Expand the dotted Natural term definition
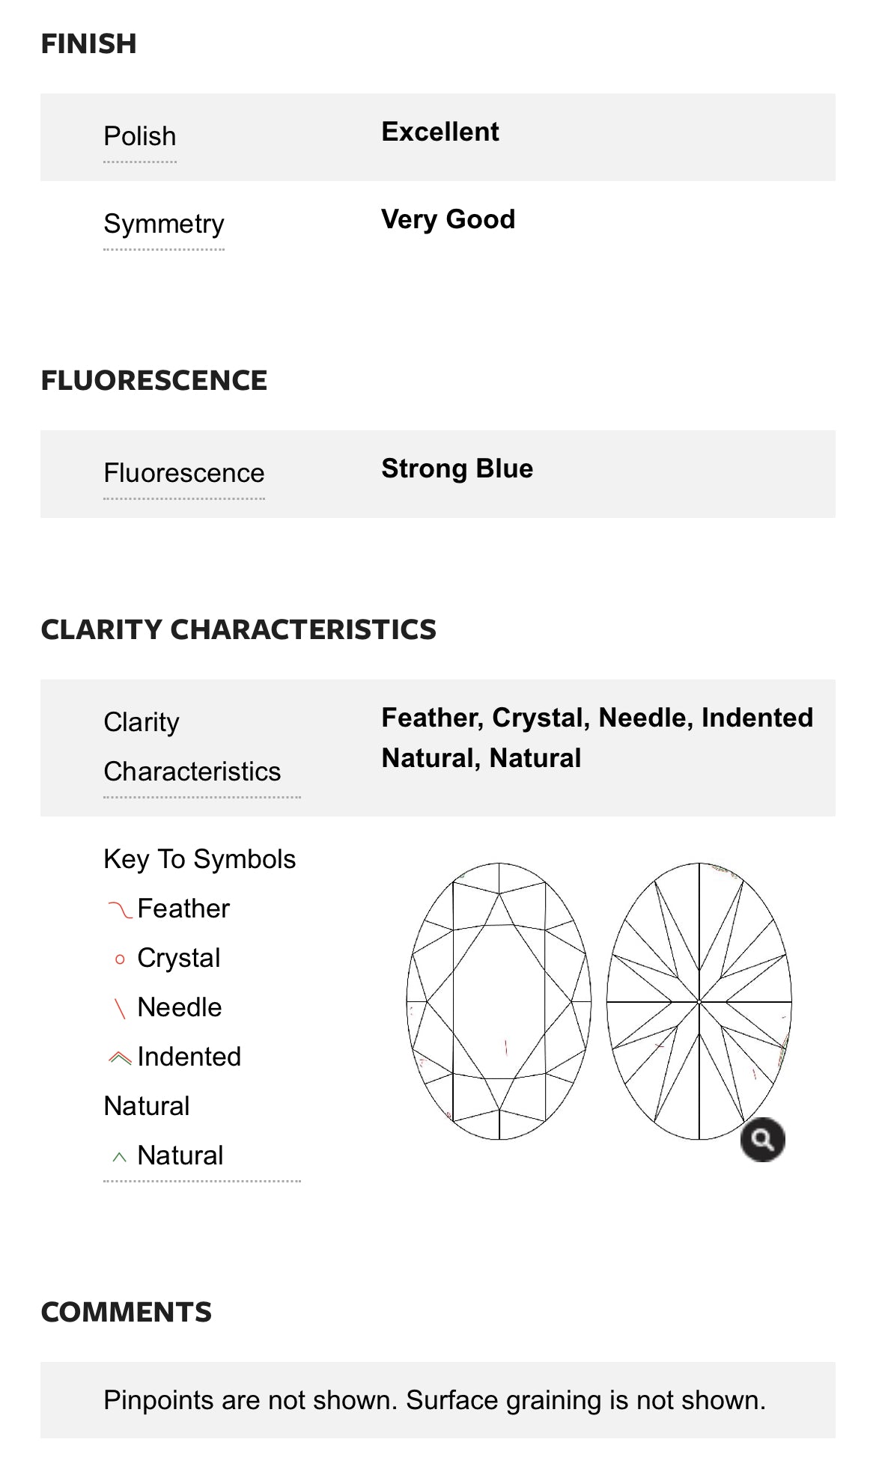This screenshot has height=1478, width=876. click(180, 1155)
